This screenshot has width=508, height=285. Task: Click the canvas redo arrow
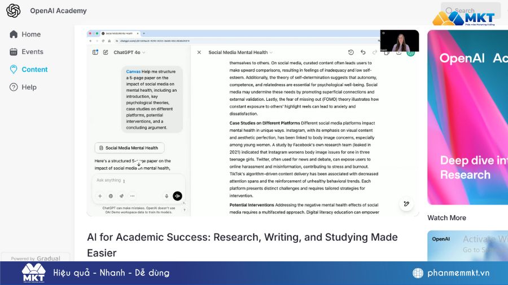click(x=375, y=52)
